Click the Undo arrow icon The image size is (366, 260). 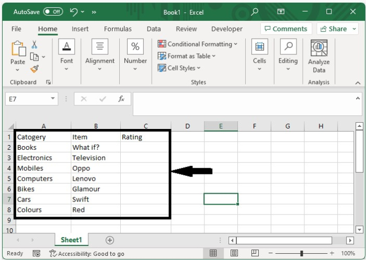(74, 11)
